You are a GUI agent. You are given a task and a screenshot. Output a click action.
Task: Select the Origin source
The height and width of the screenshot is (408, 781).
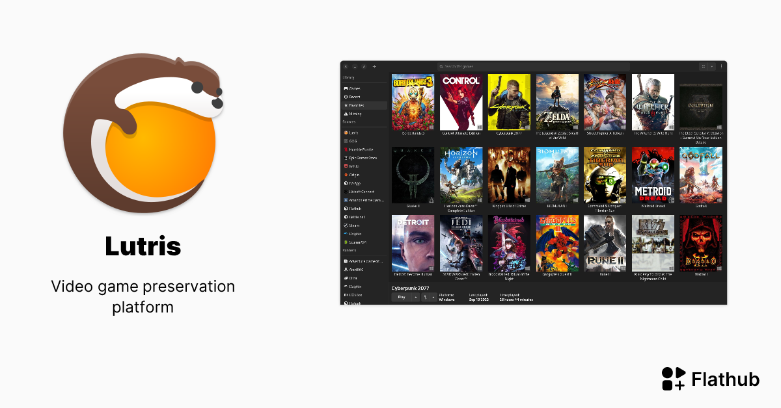pos(364,175)
